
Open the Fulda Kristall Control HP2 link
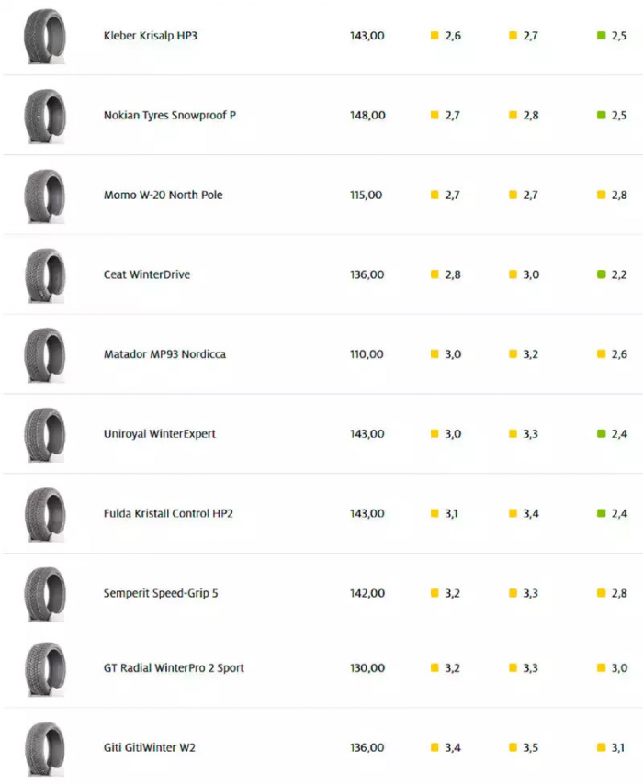[168, 513]
